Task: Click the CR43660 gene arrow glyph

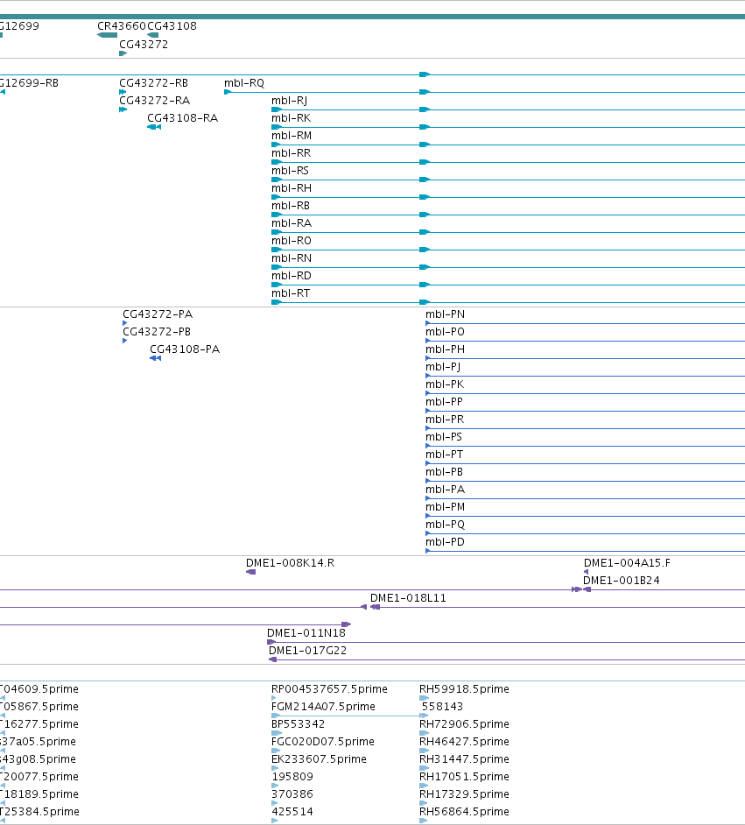Action: (x=108, y=35)
